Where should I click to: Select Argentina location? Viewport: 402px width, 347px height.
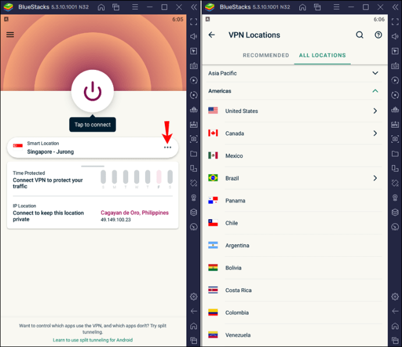(294, 246)
